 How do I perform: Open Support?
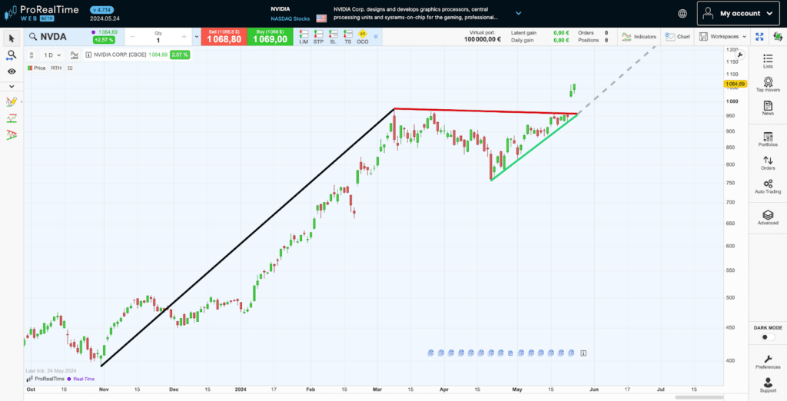point(768,386)
